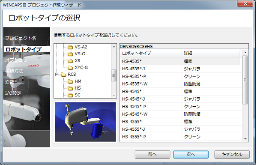This screenshot has height=165, width=257.
Task: Click the robot list scroll up arrow
Action: (x=245, y=53)
